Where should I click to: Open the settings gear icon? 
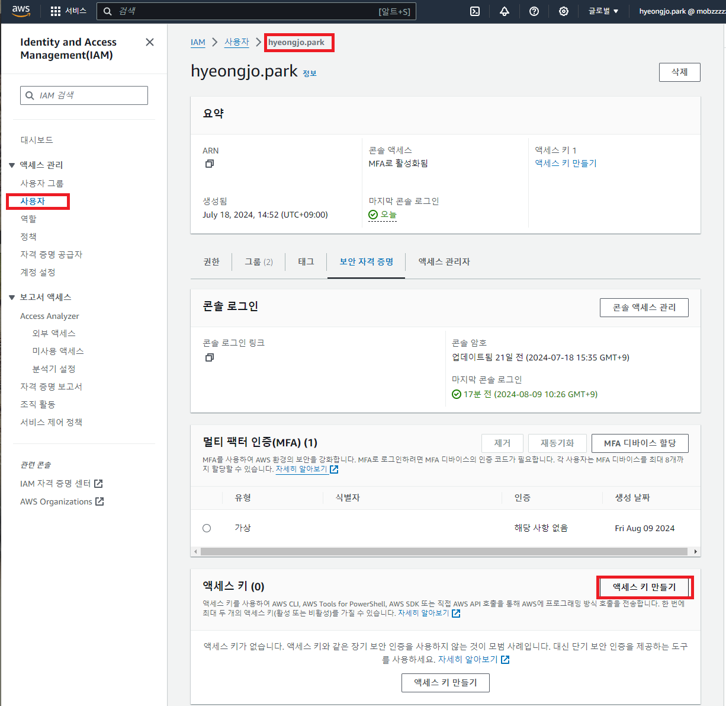(x=564, y=11)
